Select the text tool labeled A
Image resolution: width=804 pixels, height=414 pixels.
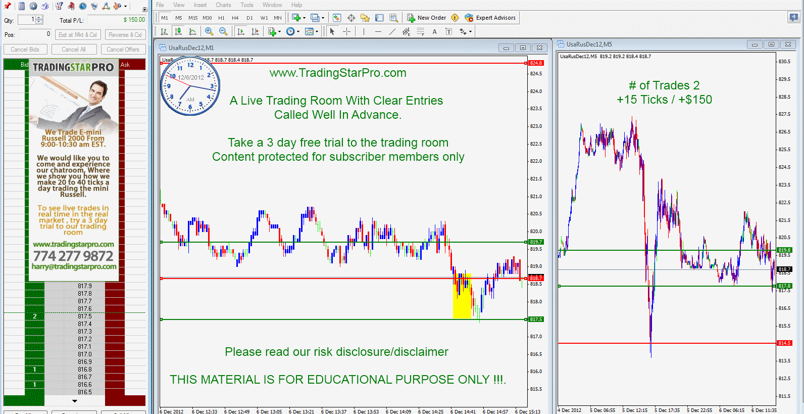[x=434, y=31]
